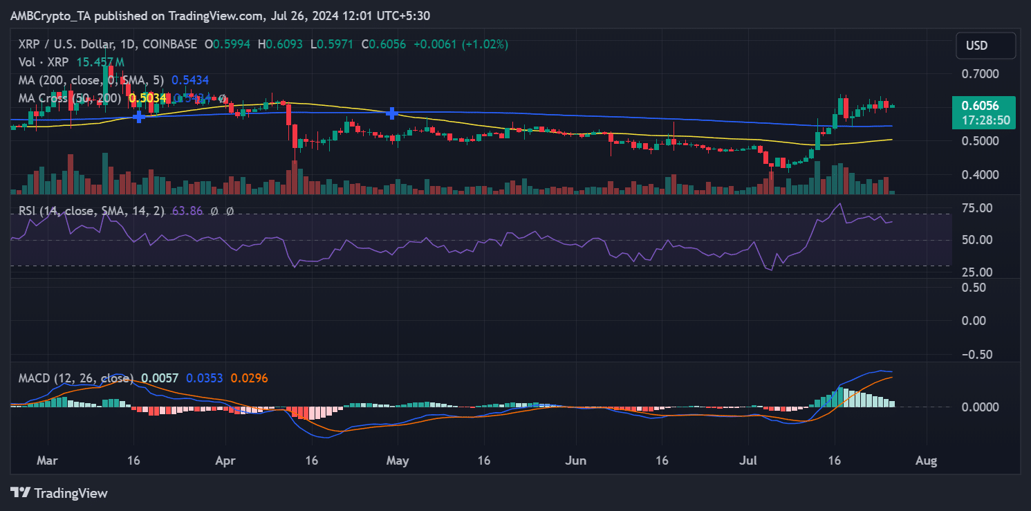Image resolution: width=1031 pixels, height=511 pixels.
Task: Click the MACD line value 0.0353
Action: point(204,378)
